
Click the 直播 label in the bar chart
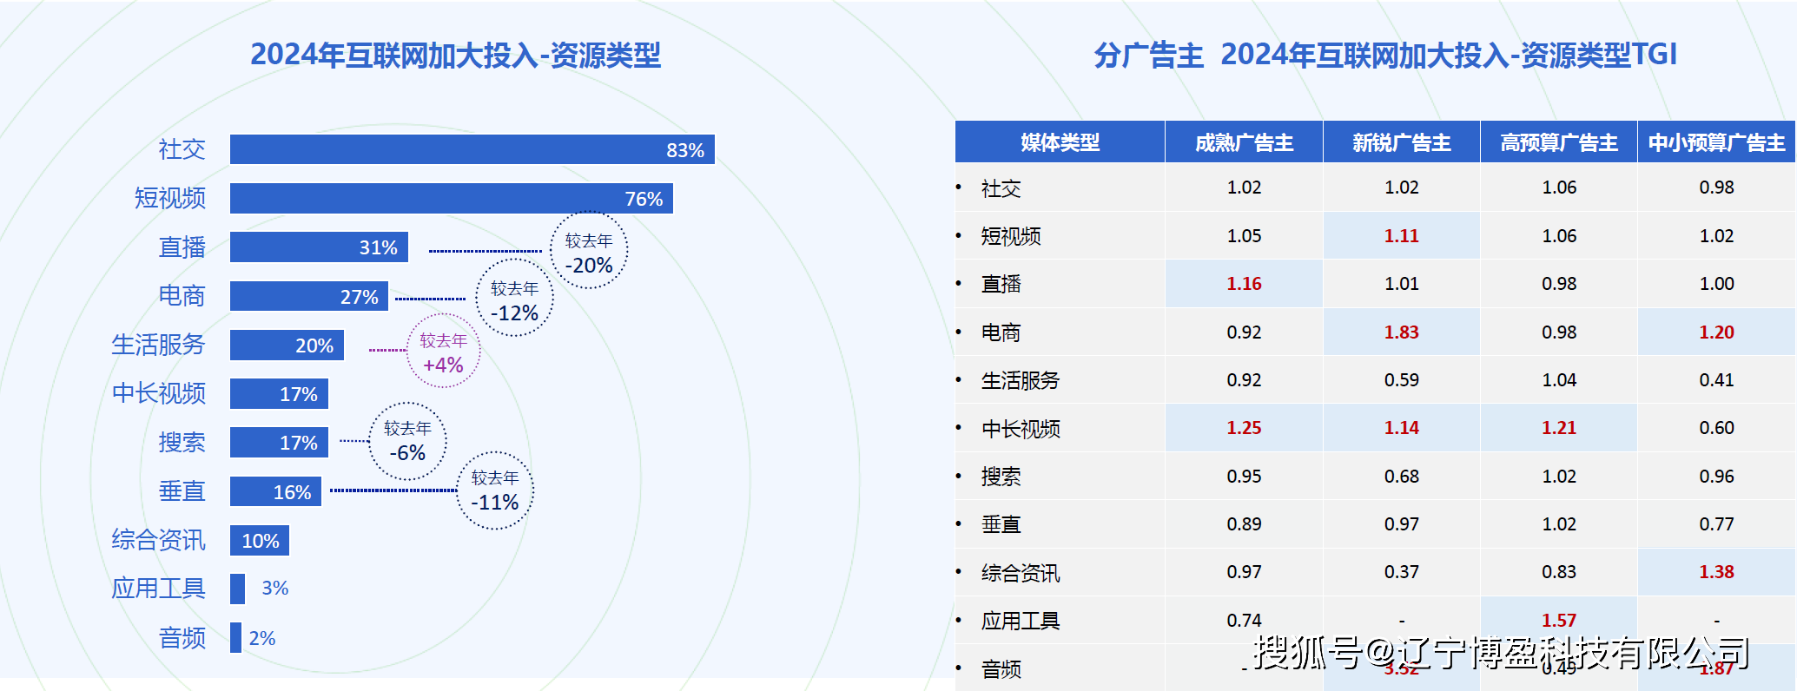182,247
